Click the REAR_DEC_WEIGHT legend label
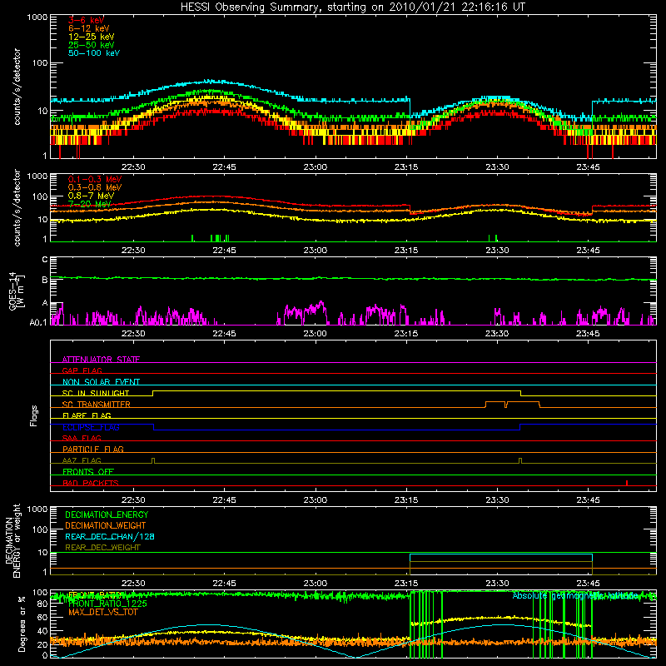The height and width of the screenshot is (666, 666). pos(102,548)
